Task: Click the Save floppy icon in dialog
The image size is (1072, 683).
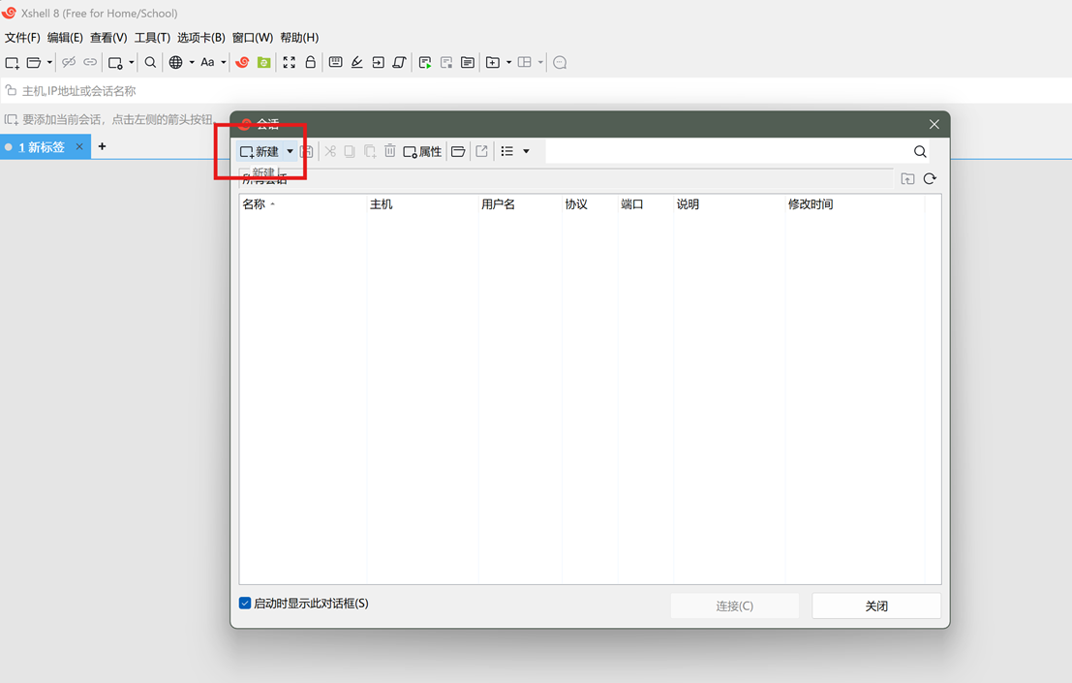Action: tap(307, 152)
